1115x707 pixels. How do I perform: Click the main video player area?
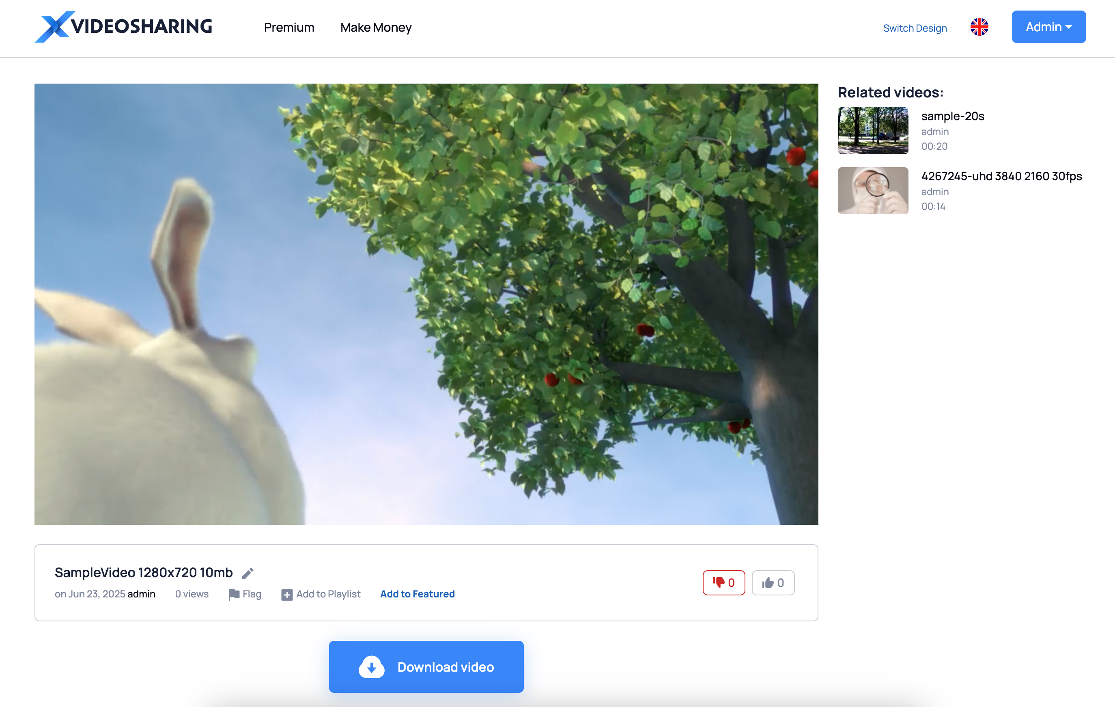pos(426,304)
